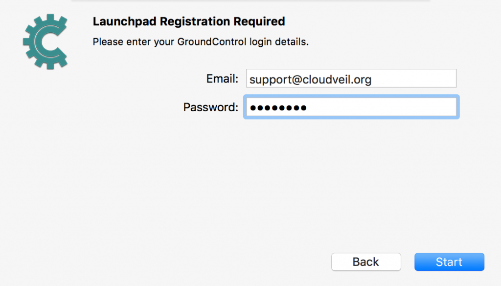Click the CloudVeil gear logo
Viewport: 501px width, 286px height.
45,41
